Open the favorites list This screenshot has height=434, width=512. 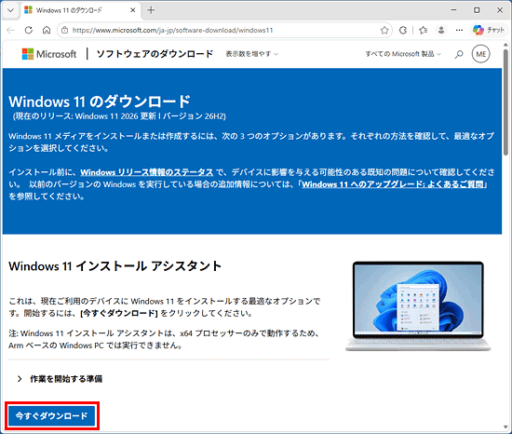pos(424,31)
